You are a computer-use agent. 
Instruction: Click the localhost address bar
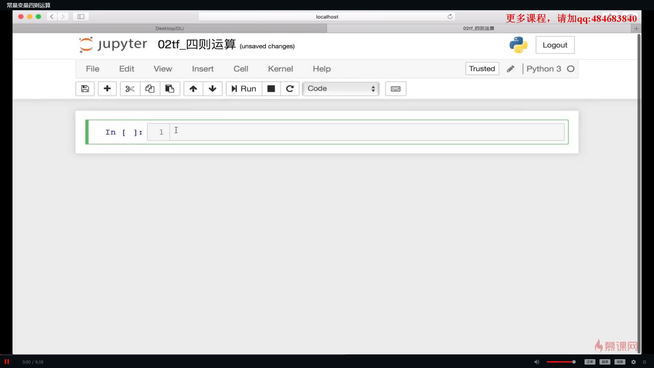click(327, 17)
